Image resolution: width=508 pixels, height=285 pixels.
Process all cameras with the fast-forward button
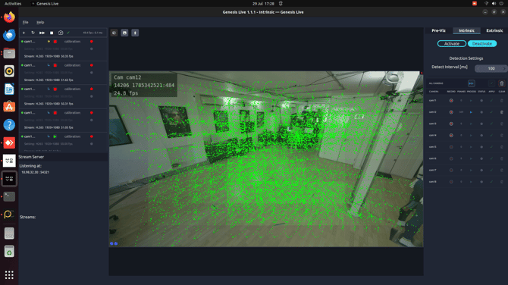pos(472,83)
